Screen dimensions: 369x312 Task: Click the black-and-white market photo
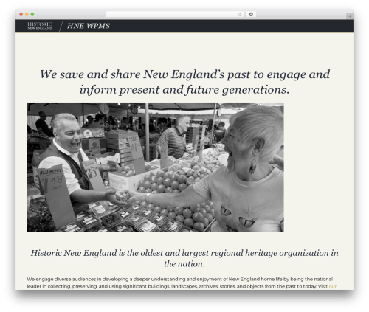click(x=155, y=167)
